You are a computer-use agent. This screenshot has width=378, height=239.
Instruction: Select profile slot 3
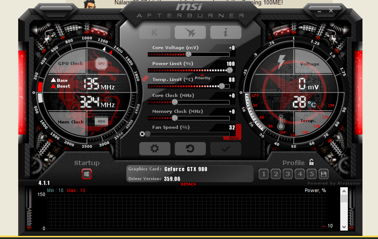(287, 174)
